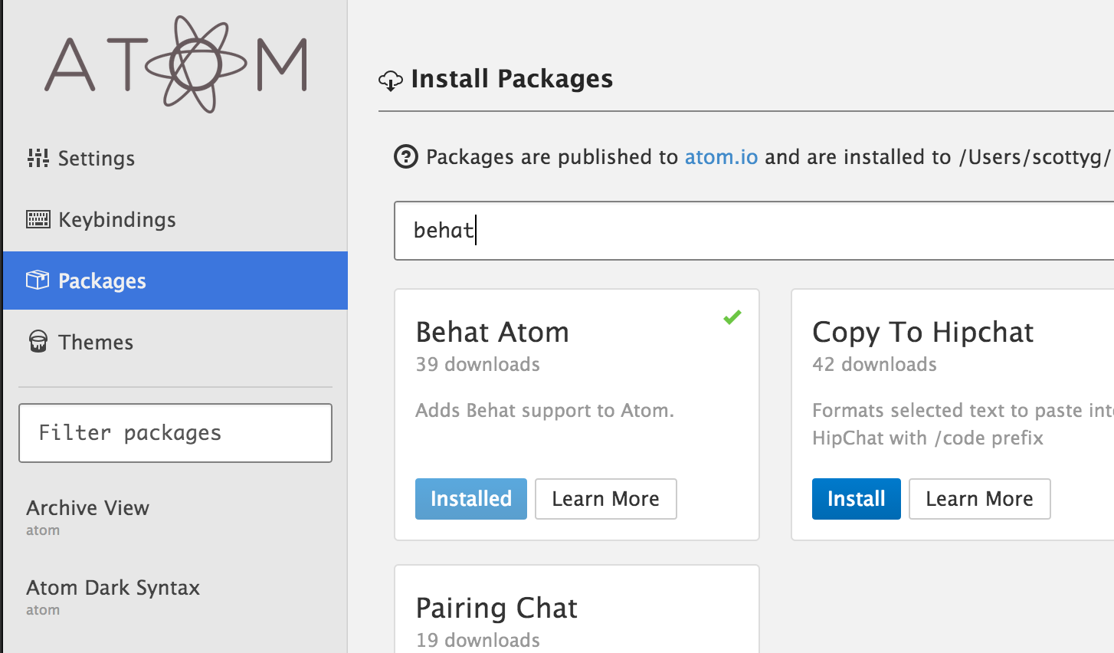Click the package search field containing behat
Image resolution: width=1114 pixels, height=653 pixels.
click(754, 231)
